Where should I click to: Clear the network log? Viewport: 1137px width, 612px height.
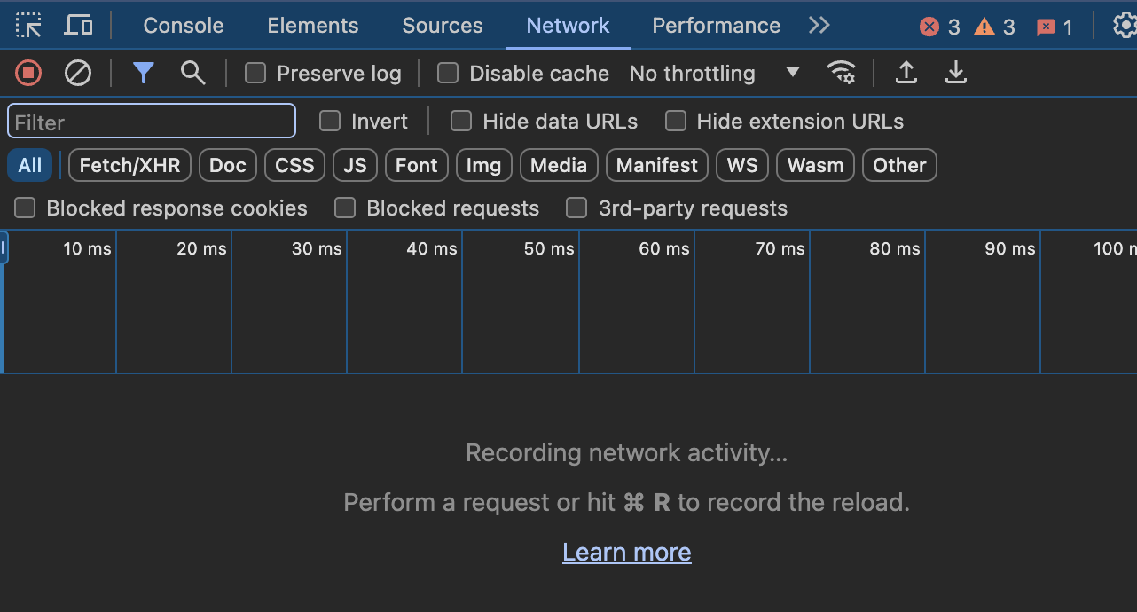click(78, 73)
